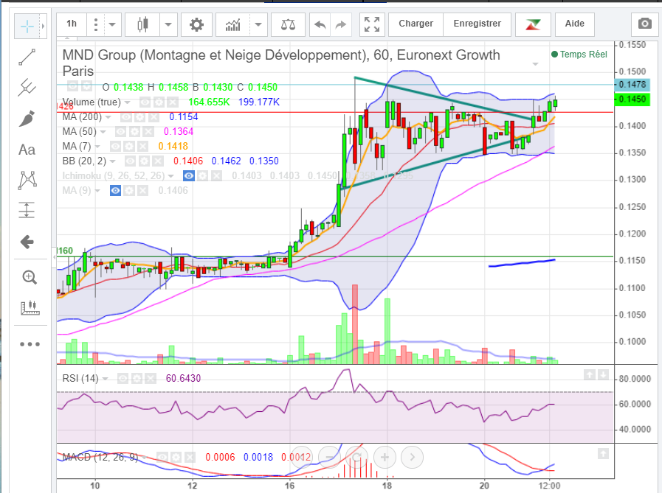Expand the Volume (true) dropdown arrow
The height and width of the screenshot is (493, 662).
(127, 102)
